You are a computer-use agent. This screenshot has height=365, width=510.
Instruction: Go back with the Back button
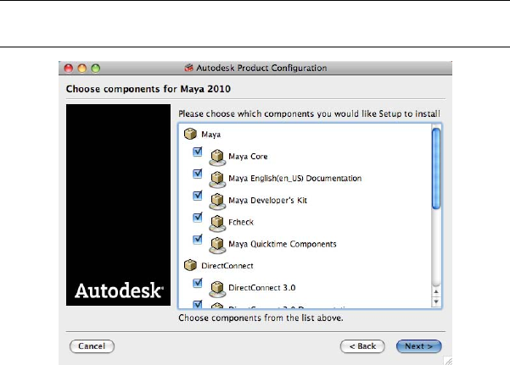tap(362, 346)
